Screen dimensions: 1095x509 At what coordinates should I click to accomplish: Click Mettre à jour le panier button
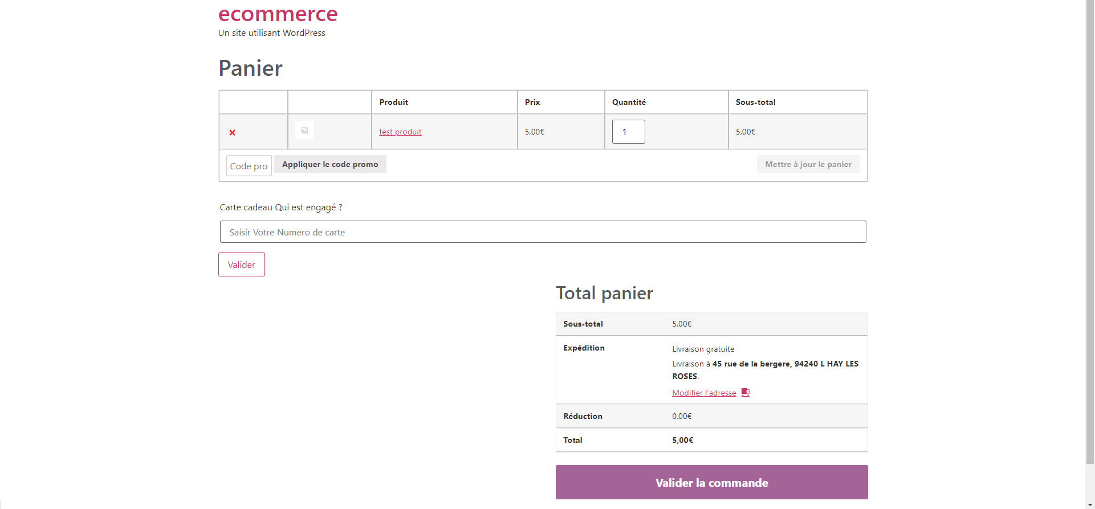[x=808, y=164]
